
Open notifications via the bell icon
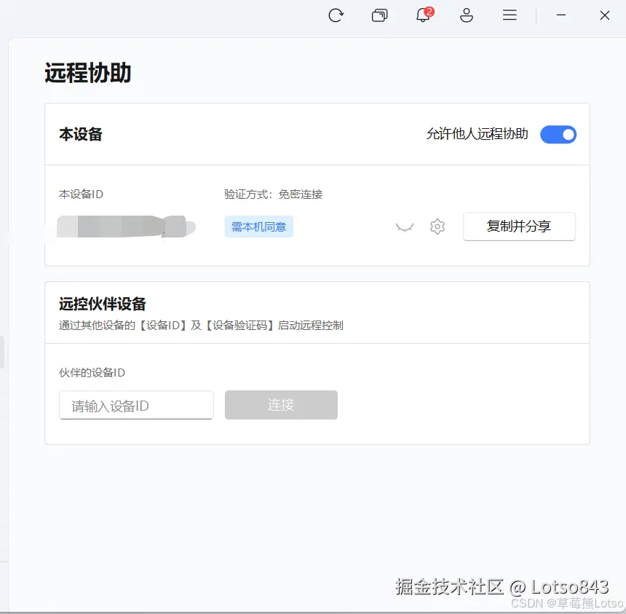coord(423,16)
